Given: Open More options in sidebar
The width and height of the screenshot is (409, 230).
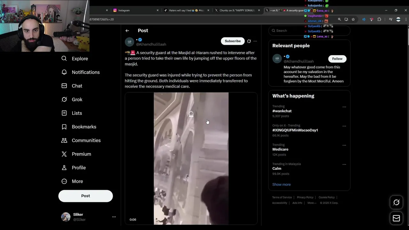Looking at the screenshot, I should click(x=72, y=181).
